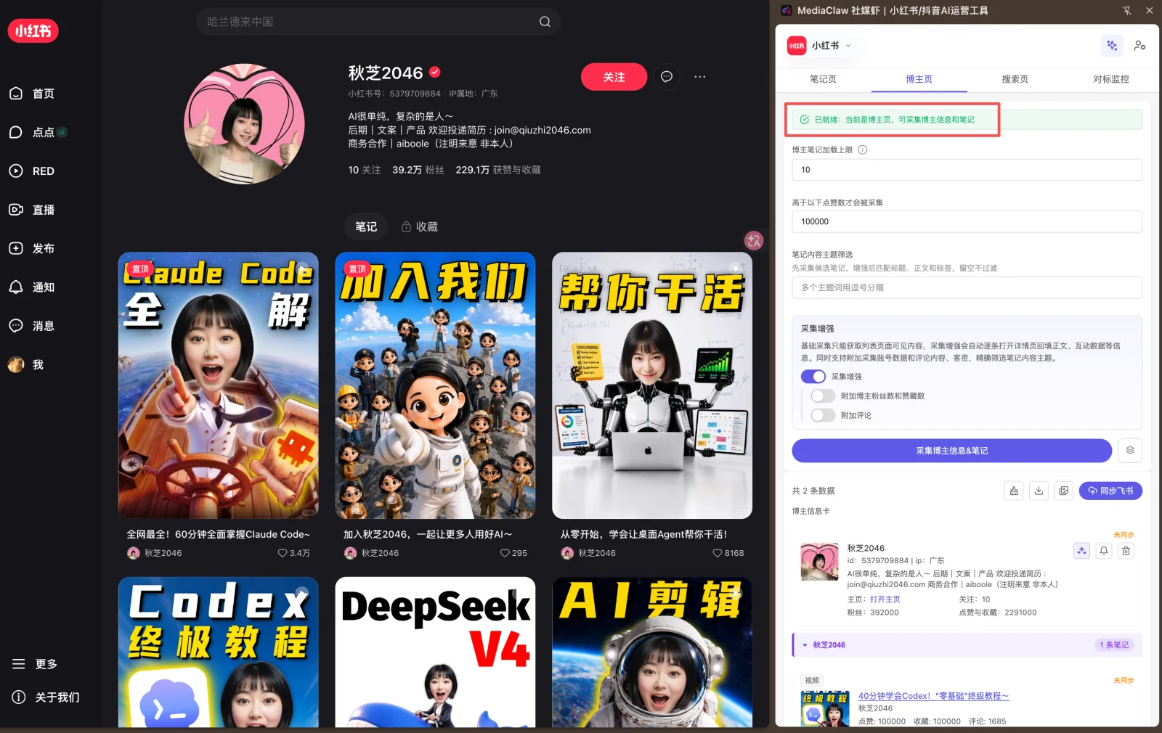This screenshot has height=733, width=1162.
Task: Open the 更多 menu at sidebar bottom
Action: (35, 664)
